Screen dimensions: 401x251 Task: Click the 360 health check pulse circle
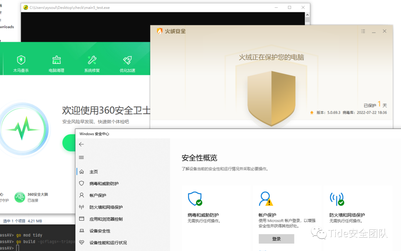(x=23, y=129)
